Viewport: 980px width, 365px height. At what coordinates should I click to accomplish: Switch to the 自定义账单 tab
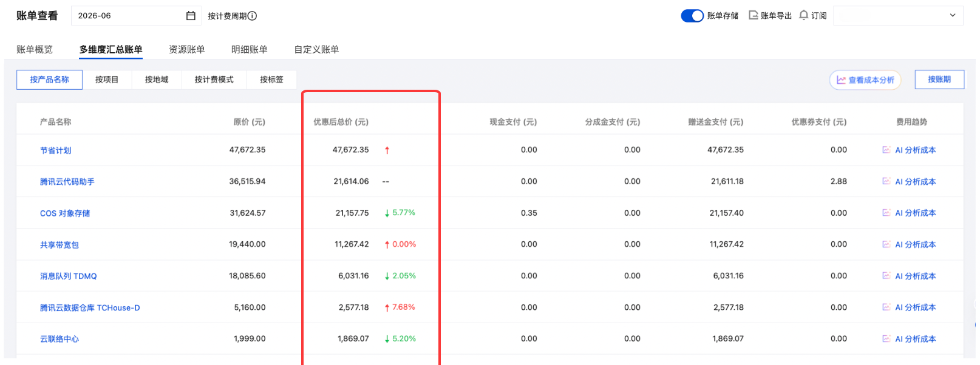317,49
